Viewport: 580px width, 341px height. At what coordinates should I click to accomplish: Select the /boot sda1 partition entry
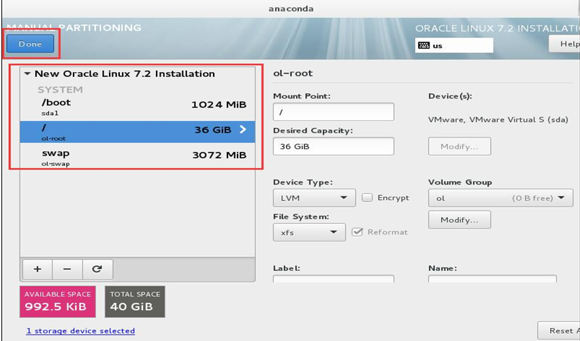point(138,107)
